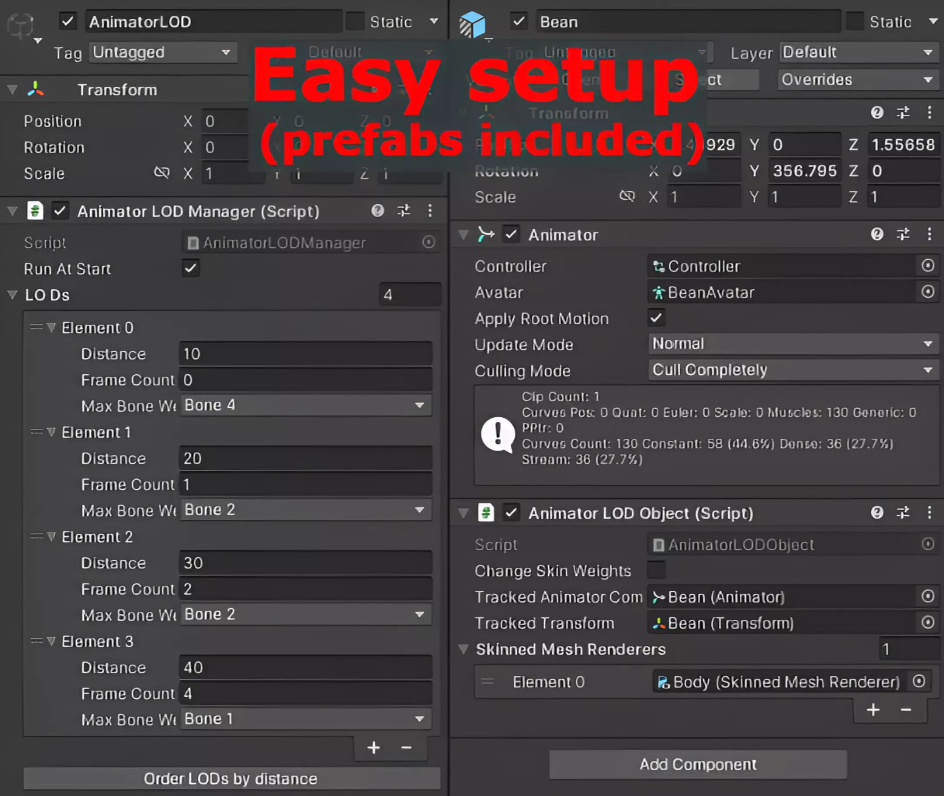Toggle Bean Static checkbox
The image size is (944, 796).
coord(855,21)
